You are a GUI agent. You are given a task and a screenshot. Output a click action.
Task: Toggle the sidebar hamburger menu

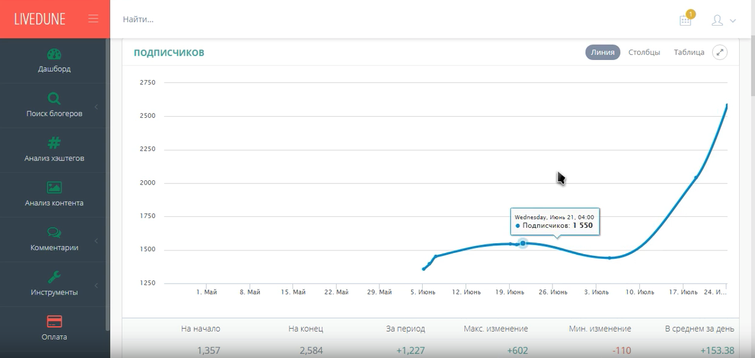coord(94,19)
